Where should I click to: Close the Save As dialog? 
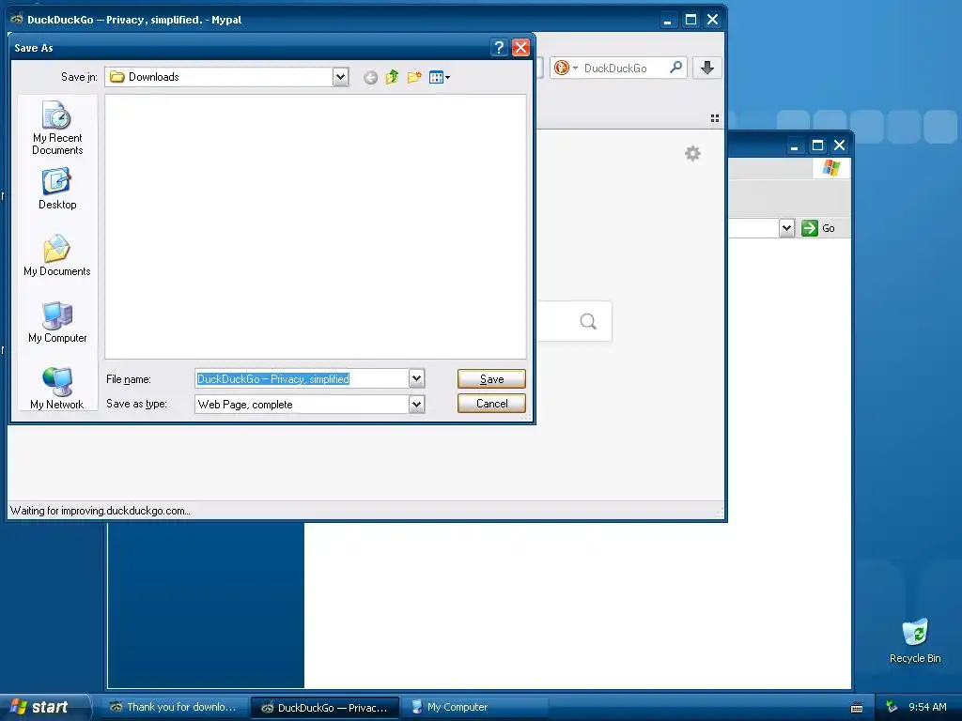click(x=520, y=48)
